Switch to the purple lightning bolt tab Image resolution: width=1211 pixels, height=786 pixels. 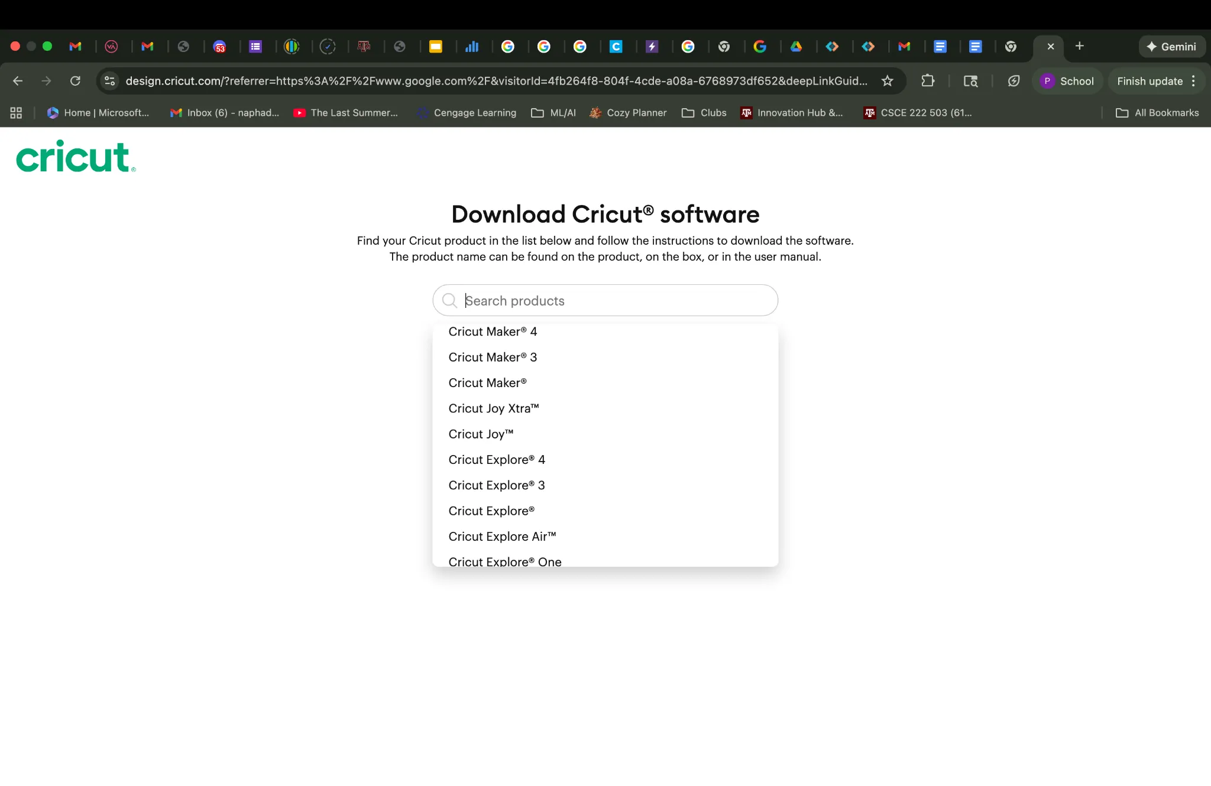click(652, 46)
